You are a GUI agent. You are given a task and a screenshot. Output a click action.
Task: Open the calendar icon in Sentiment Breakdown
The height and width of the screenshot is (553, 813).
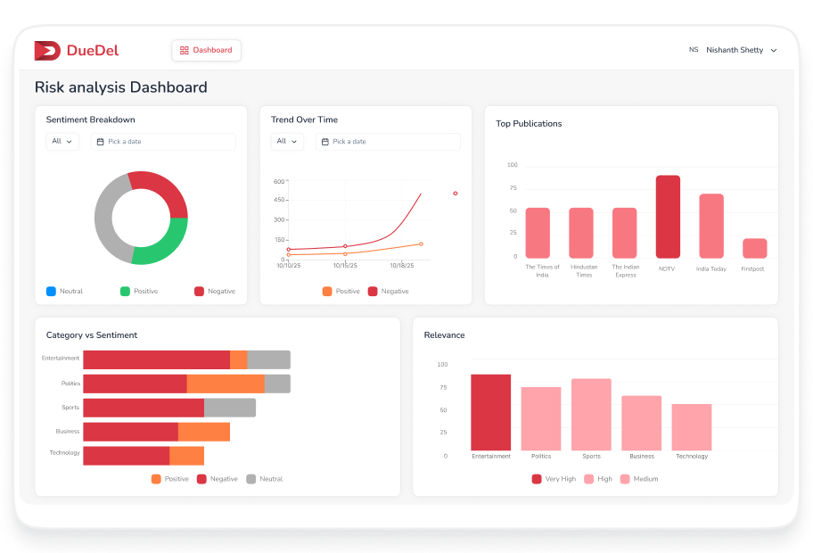[x=103, y=142]
